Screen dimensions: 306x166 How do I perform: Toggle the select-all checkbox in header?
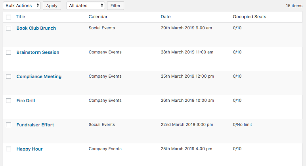click(8, 17)
